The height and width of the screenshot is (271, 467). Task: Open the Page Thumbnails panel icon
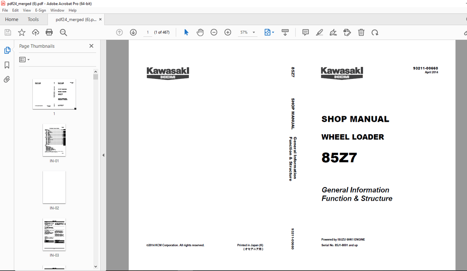(7, 50)
